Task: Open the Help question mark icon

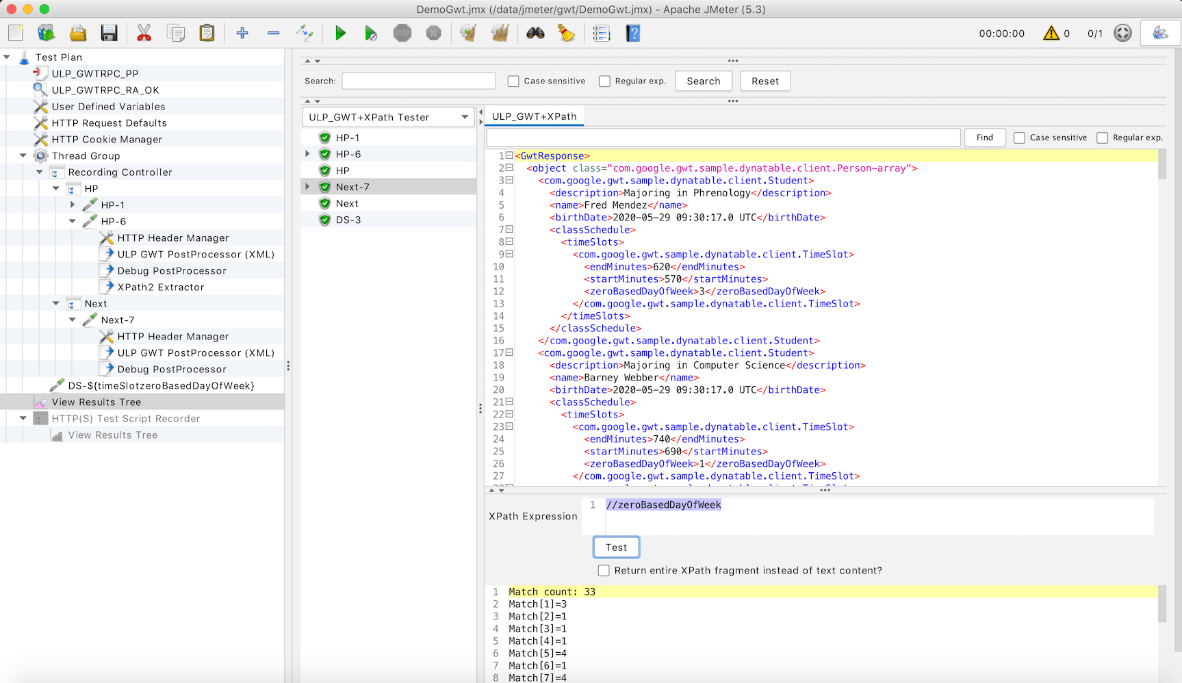Action: click(x=633, y=33)
